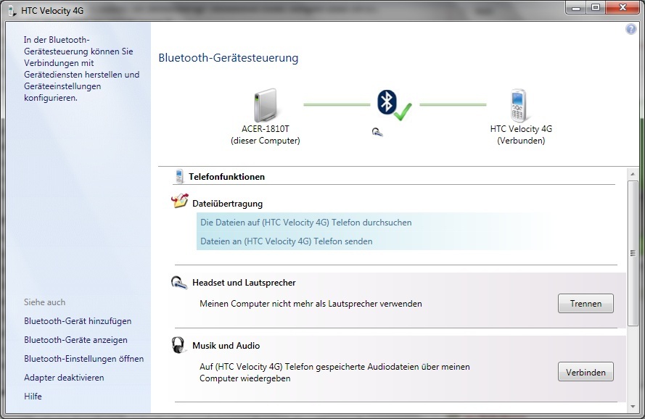Click the vertical scrollbar up arrow
Screen dimensions: 645x419
[x=632, y=173]
